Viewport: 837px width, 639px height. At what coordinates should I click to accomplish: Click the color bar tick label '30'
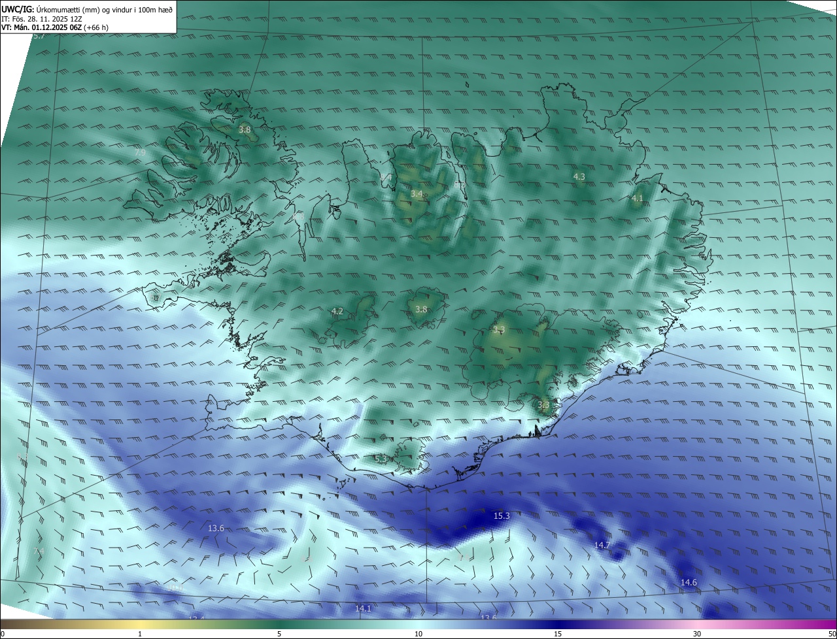coord(697,634)
